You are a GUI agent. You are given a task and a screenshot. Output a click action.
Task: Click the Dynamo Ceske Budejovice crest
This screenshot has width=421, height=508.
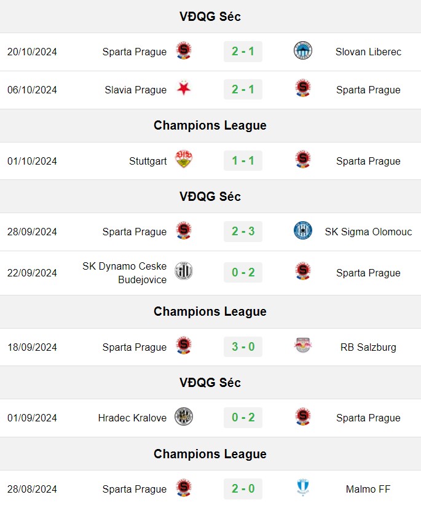183,271
